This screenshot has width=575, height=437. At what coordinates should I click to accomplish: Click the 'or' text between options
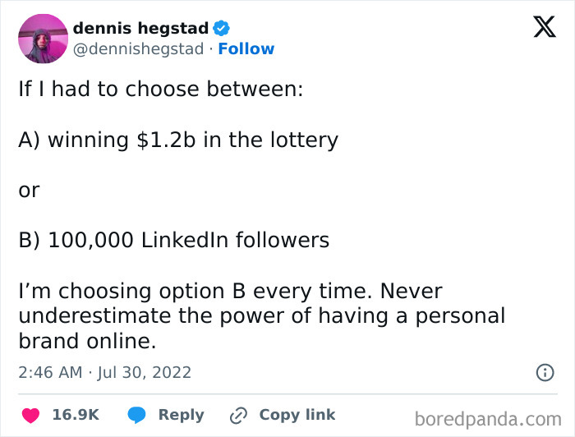(29, 191)
